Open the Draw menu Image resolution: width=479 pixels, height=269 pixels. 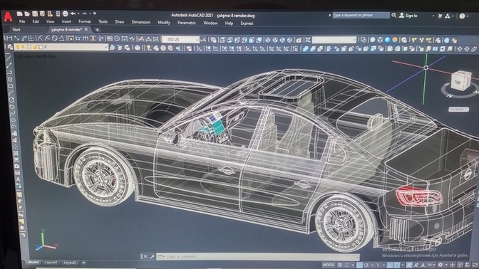[x=120, y=22]
